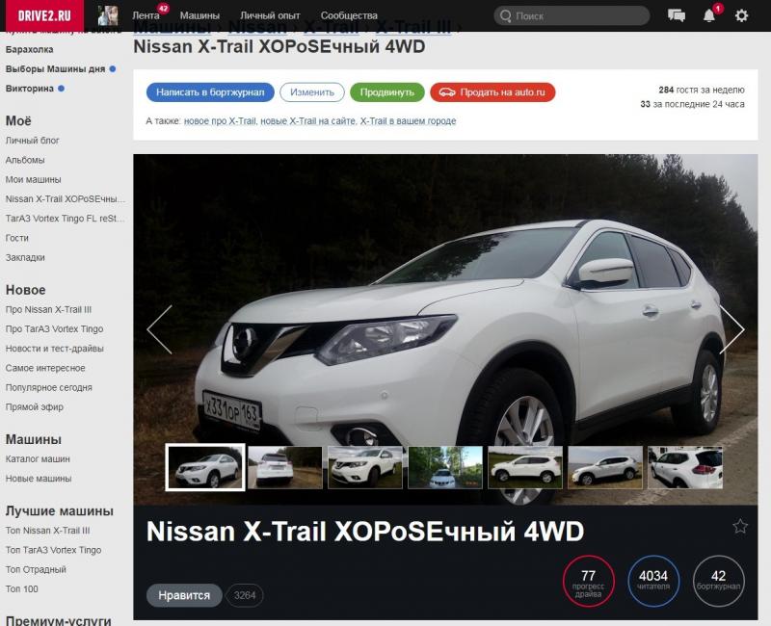Image resolution: width=771 pixels, height=626 pixels.
Task: Open Популярное сегодня in the sidebar
Action: [x=49, y=388]
